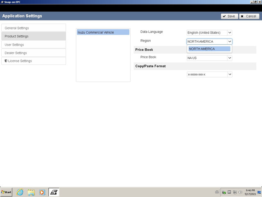Open Dealer Settings tab
Viewport: 262px width, 197px height.
[34, 53]
